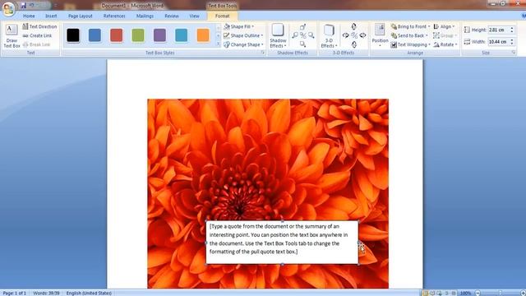
Task: Apply the red text box style
Action: click(x=117, y=35)
